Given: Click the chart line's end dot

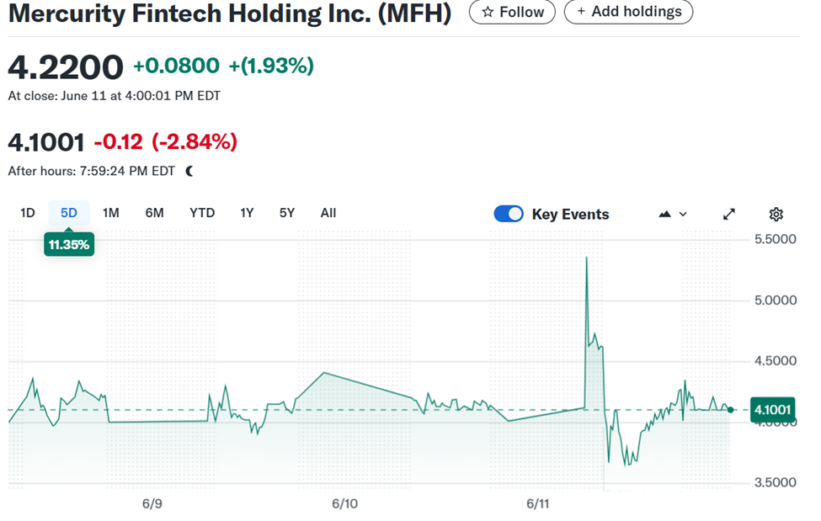Looking at the screenshot, I should (730, 410).
